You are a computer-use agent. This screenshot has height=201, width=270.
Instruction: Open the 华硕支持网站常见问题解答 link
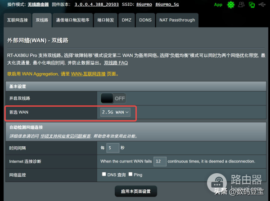[x=65, y=136]
